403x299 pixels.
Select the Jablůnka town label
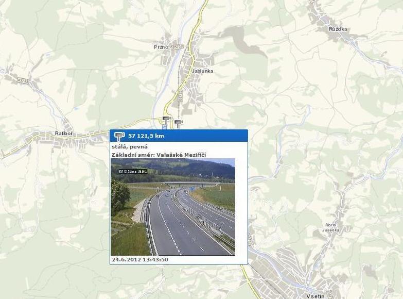click(203, 71)
